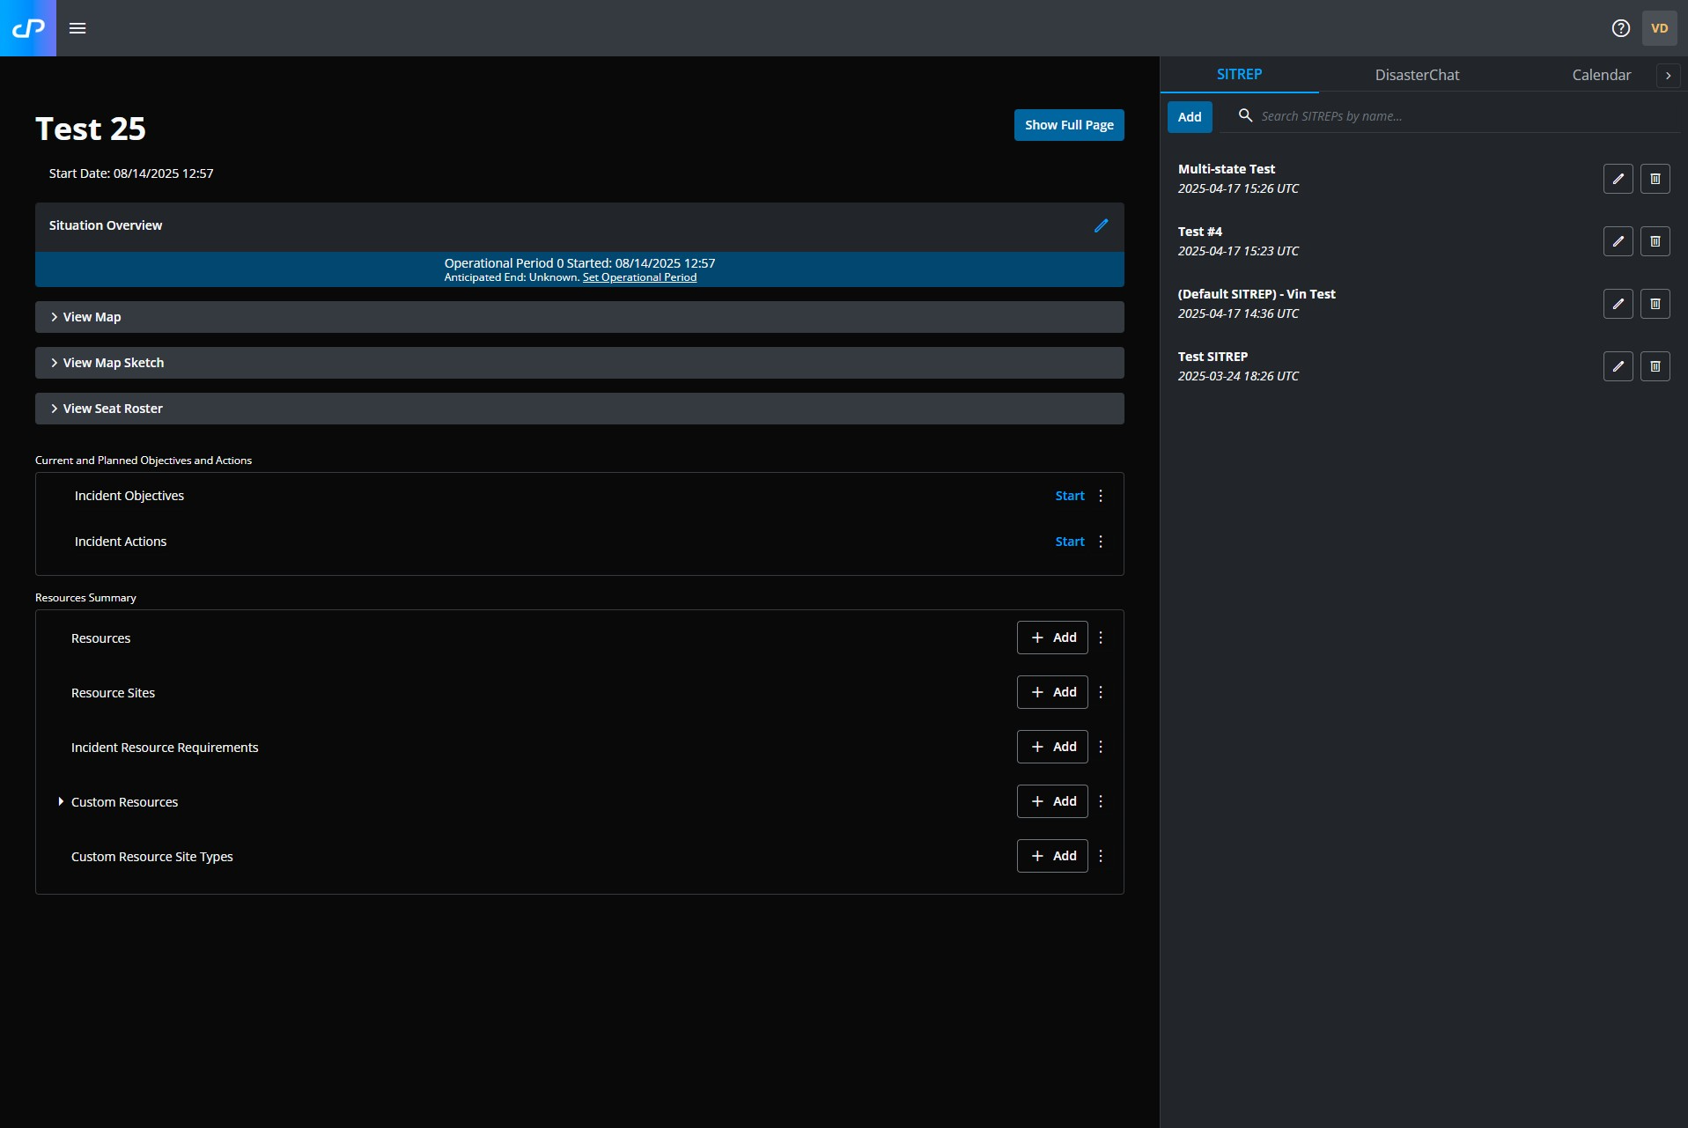Click Add button in SITREP panel

coord(1190,117)
